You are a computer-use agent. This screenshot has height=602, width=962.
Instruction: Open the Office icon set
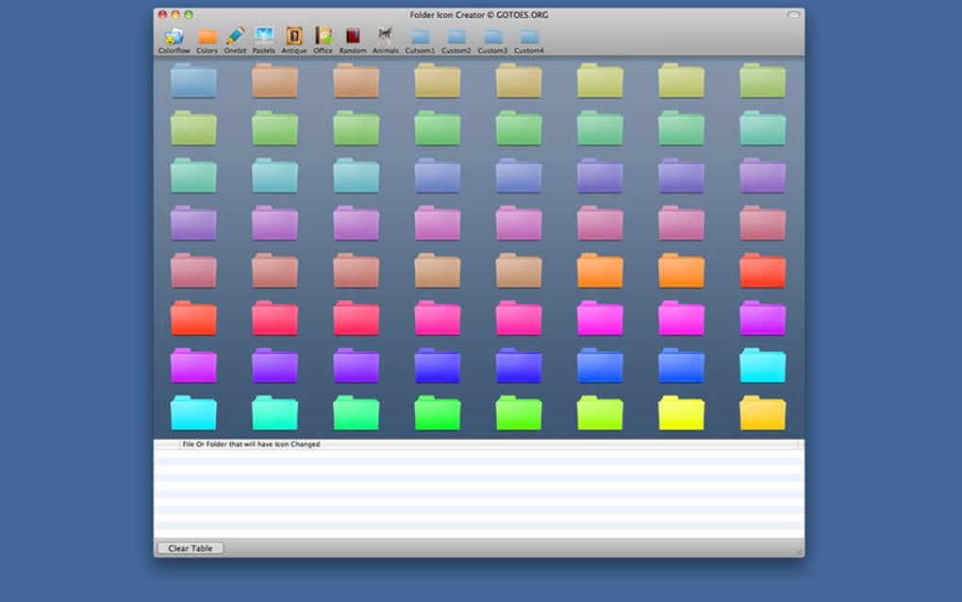click(323, 39)
